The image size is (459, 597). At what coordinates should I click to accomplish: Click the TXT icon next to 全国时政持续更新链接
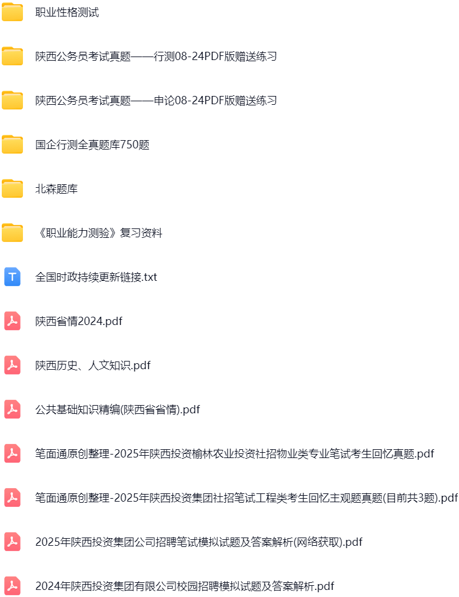pyautogui.click(x=12, y=277)
